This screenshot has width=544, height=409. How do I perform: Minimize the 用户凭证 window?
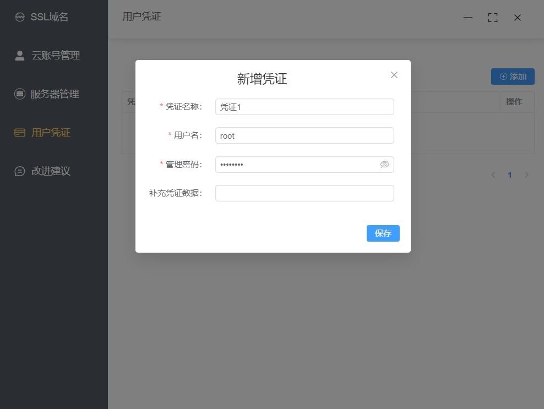click(x=468, y=18)
